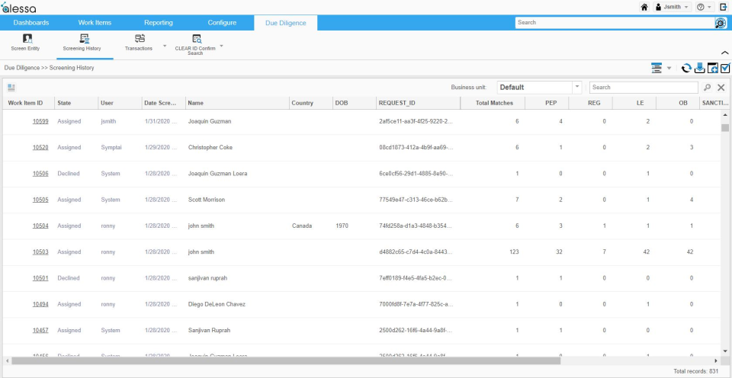Open work item 10599 link
This screenshot has width=732, height=378.
pyautogui.click(x=40, y=121)
